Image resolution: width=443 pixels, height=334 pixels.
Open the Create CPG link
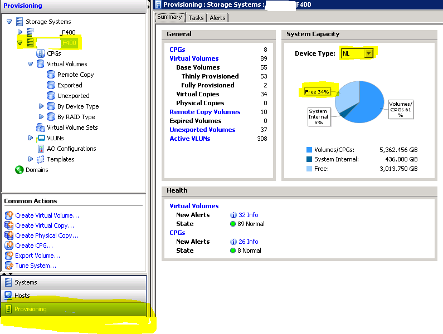tap(34, 245)
